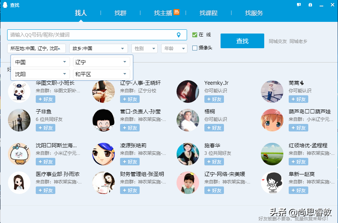Click the 同城老乡 link
Viewport: 338px width, 223px height.
(x=298, y=41)
